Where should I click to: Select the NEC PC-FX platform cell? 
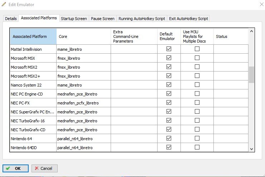tap(33, 103)
